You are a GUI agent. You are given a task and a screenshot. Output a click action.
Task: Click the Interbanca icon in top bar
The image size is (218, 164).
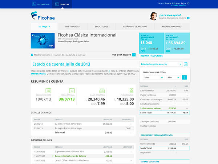34,4
